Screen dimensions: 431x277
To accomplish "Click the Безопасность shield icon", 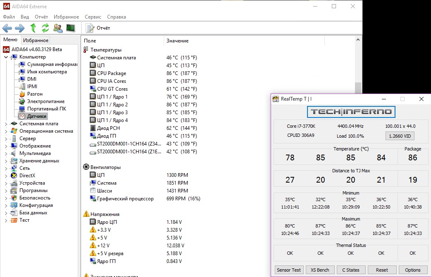I will tap(14, 198).
